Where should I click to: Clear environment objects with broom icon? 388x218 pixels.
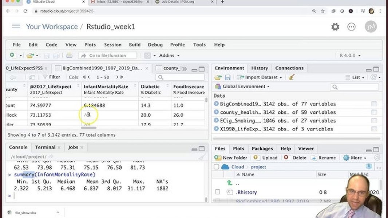(292, 77)
